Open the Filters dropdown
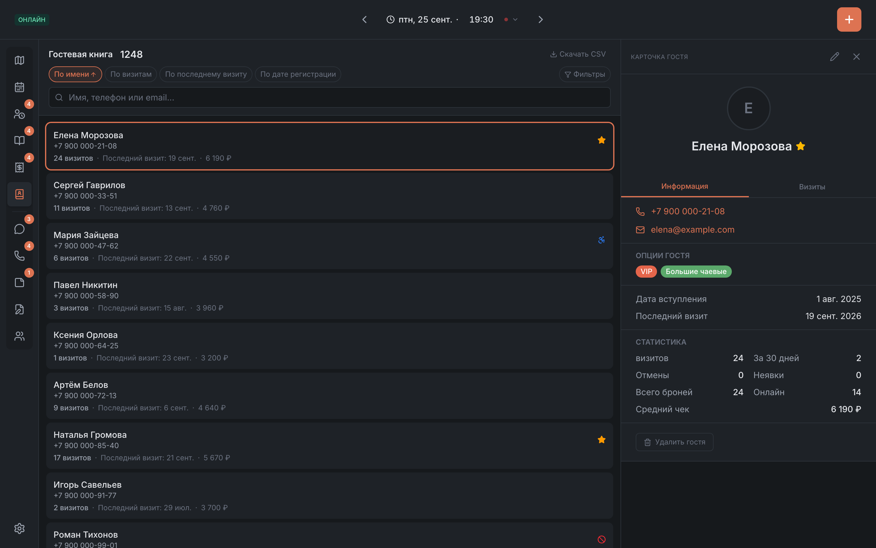The width and height of the screenshot is (876, 548). coord(585,74)
